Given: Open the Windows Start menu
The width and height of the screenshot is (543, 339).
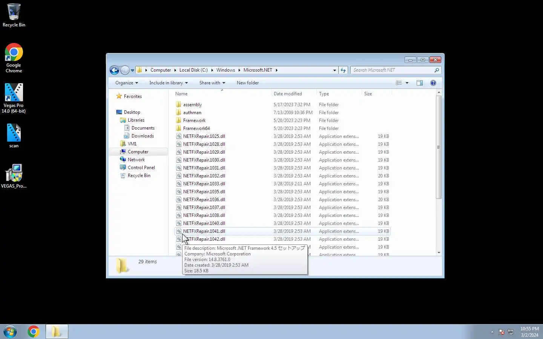Looking at the screenshot, I should pos(10,331).
